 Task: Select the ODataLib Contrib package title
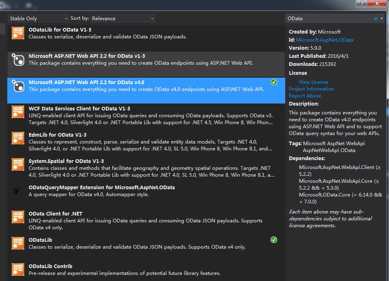tap(50, 266)
